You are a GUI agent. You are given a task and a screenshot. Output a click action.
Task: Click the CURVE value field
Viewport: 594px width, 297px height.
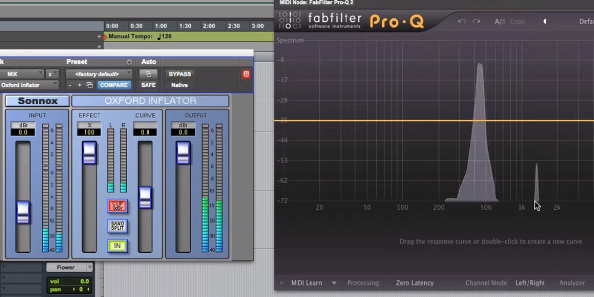click(x=145, y=132)
